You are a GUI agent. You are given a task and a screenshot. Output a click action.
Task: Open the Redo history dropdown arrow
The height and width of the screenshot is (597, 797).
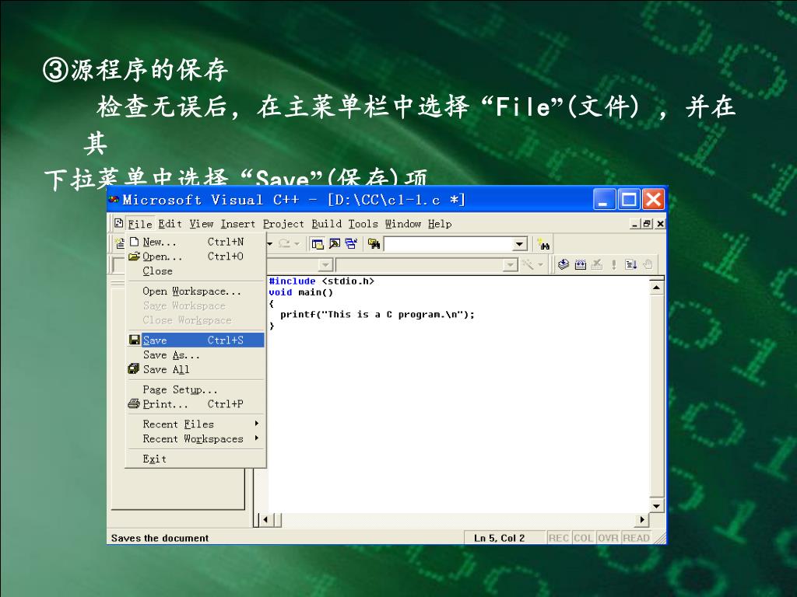[297, 244]
